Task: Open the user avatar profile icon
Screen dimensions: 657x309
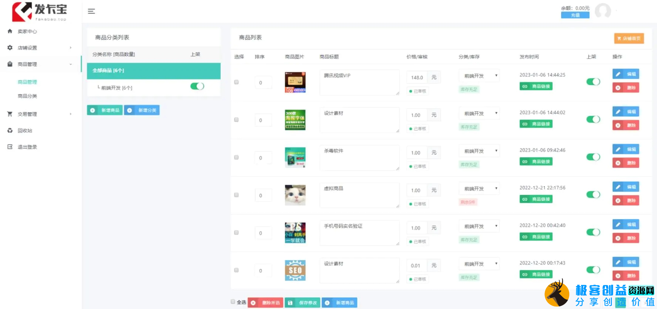Action: (603, 11)
